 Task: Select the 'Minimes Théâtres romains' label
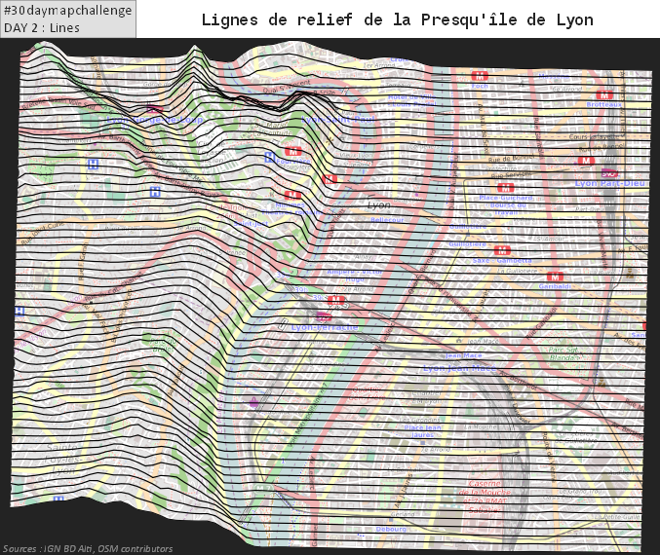click(291, 208)
